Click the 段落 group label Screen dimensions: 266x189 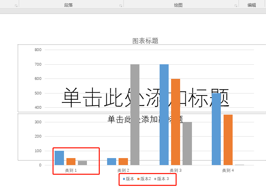[x=68, y=5]
